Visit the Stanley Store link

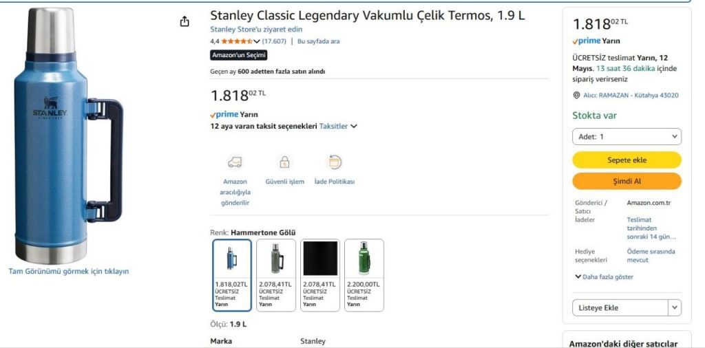(x=256, y=30)
